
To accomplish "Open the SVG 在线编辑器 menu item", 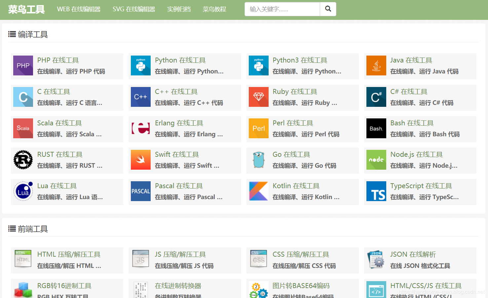I will [x=134, y=9].
